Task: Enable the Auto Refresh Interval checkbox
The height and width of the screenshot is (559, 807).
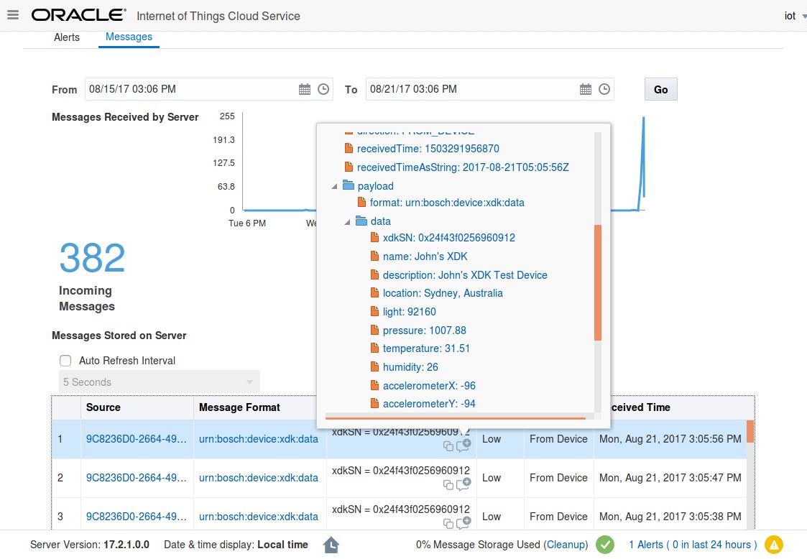Action: 65,360
